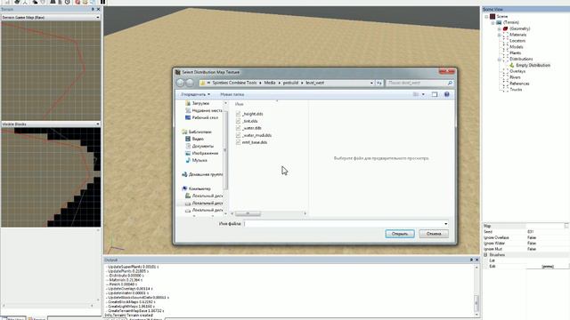This screenshot has width=570, height=320.
Task: Select Models in Scene View tree
Action: coord(517,47)
